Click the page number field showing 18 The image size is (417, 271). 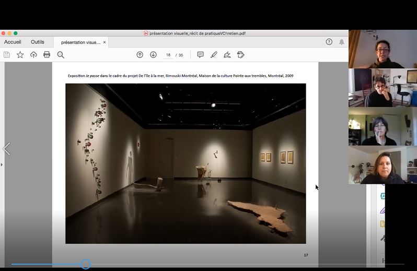[x=168, y=55]
